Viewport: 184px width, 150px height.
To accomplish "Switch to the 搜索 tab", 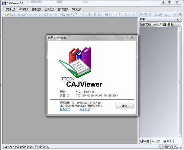I will point(156,141).
